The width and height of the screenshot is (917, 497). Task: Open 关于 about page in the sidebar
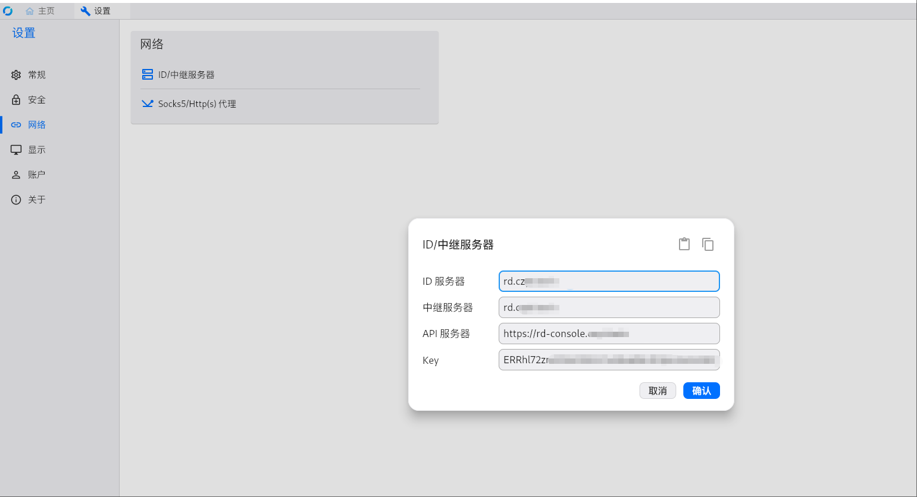point(60,200)
